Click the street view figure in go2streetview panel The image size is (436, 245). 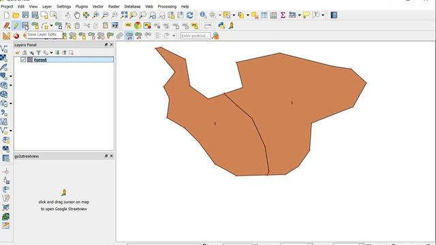coord(64,192)
